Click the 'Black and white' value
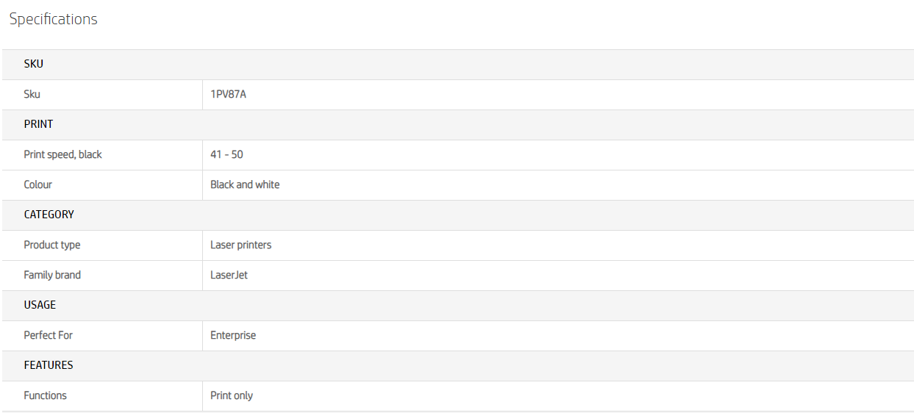Viewport: 914px width, 413px height. pyautogui.click(x=245, y=184)
